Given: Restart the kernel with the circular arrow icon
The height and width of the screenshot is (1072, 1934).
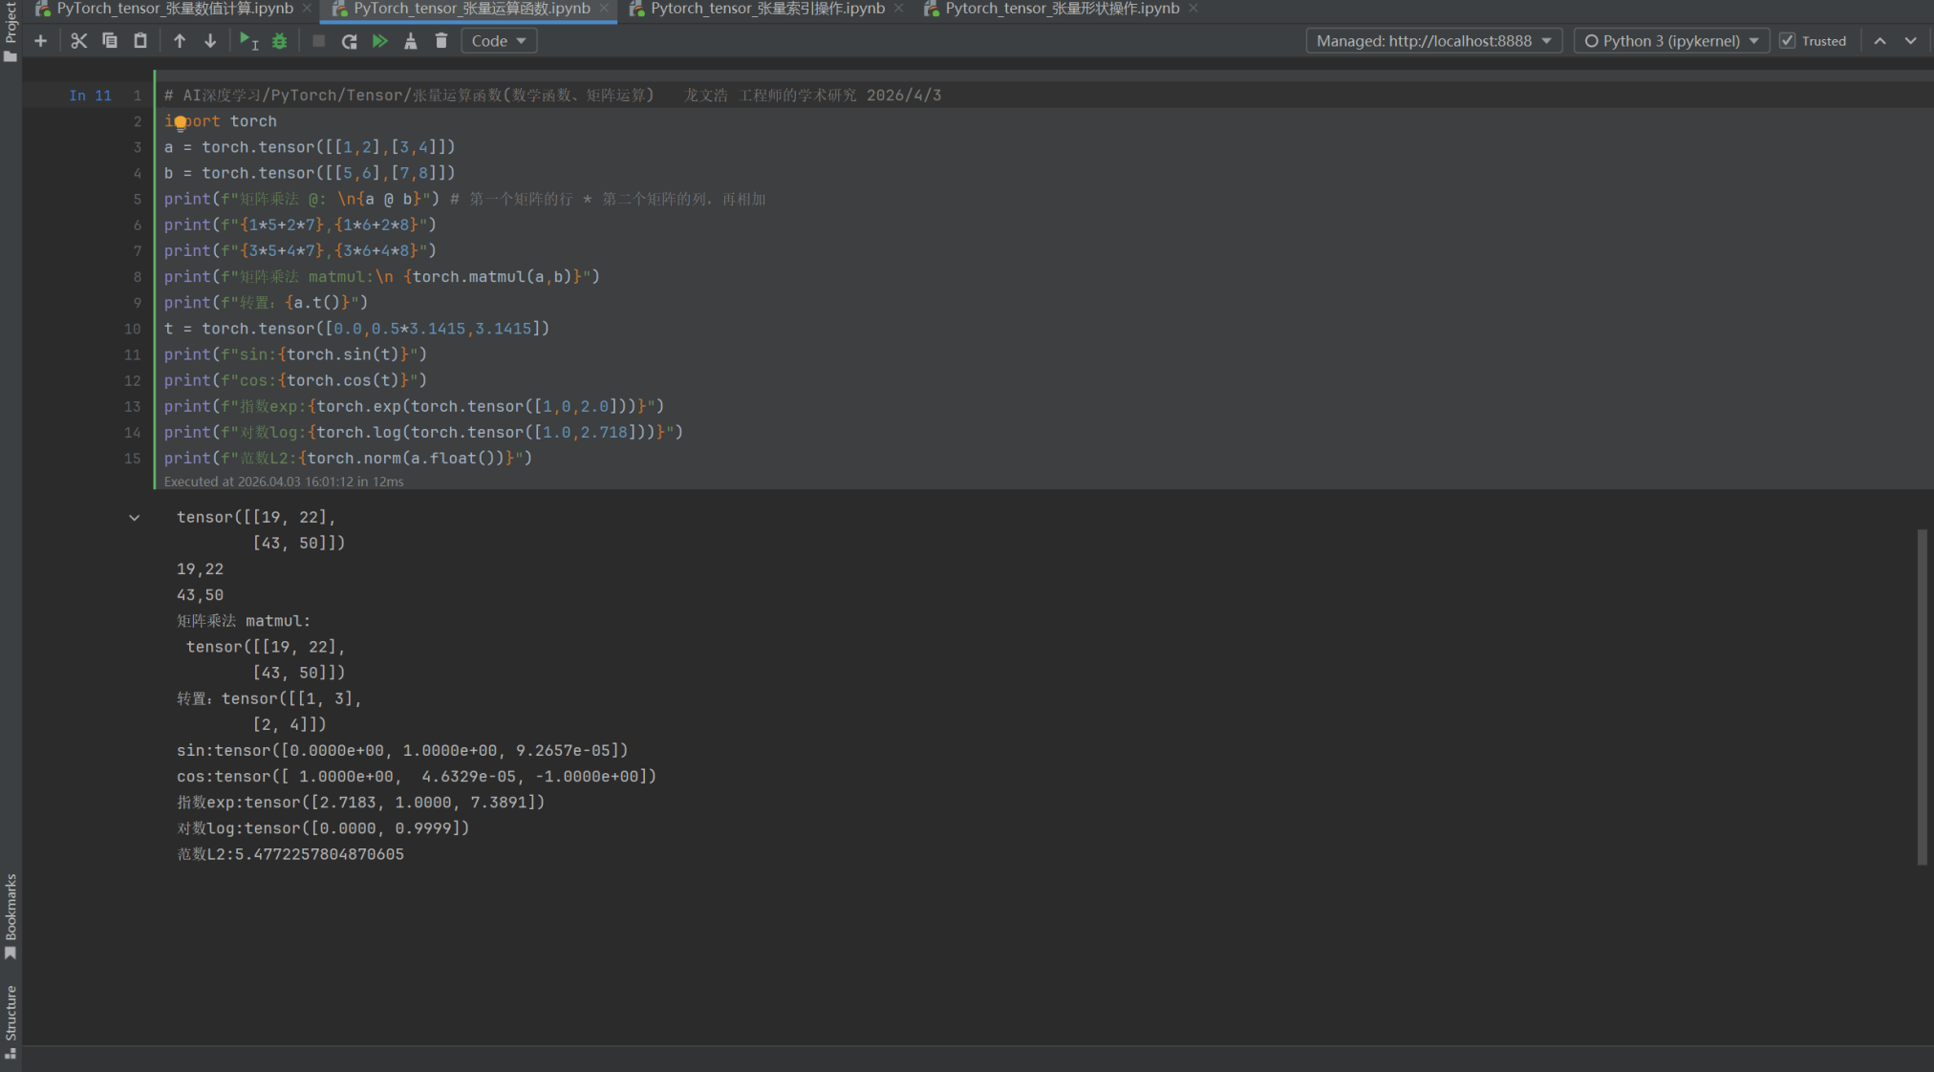Looking at the screenshot, I should 349,41.
